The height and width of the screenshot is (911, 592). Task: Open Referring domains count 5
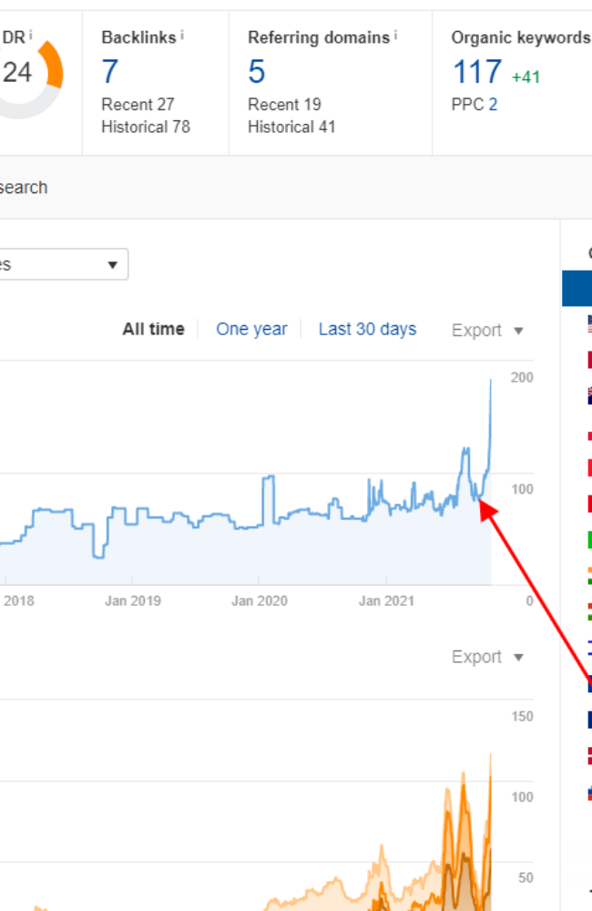(x=256, y=71)
